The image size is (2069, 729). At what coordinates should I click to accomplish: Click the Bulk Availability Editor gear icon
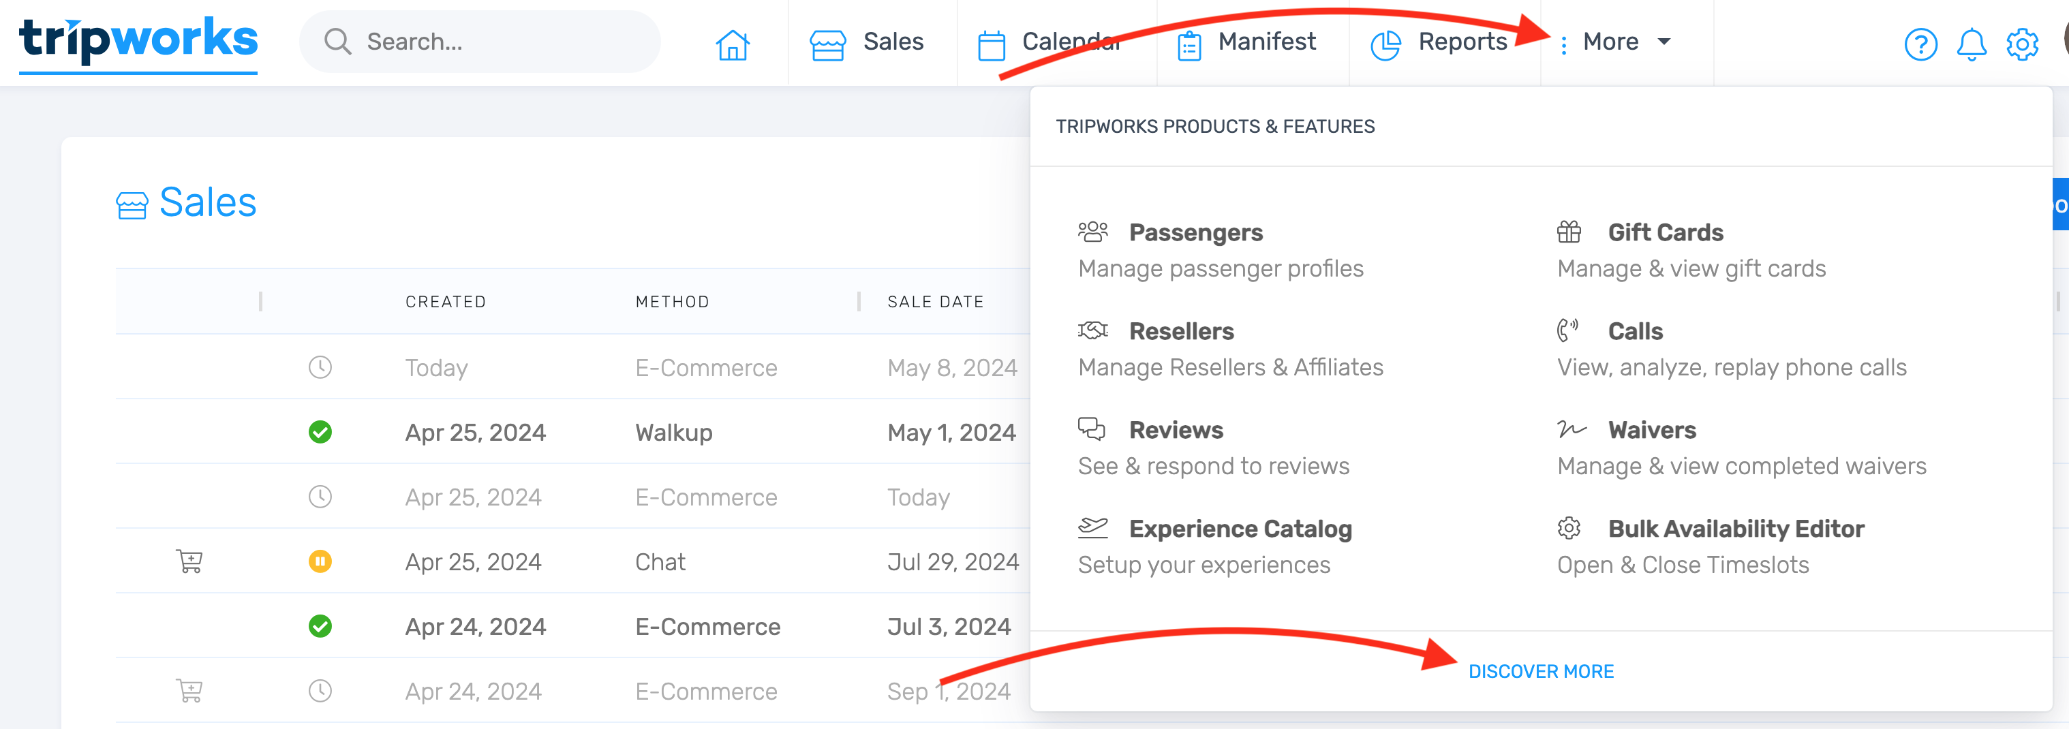tap(1569, 527)
